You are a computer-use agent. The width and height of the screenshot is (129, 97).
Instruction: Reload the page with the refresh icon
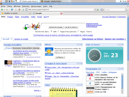(x=12, y=10)
